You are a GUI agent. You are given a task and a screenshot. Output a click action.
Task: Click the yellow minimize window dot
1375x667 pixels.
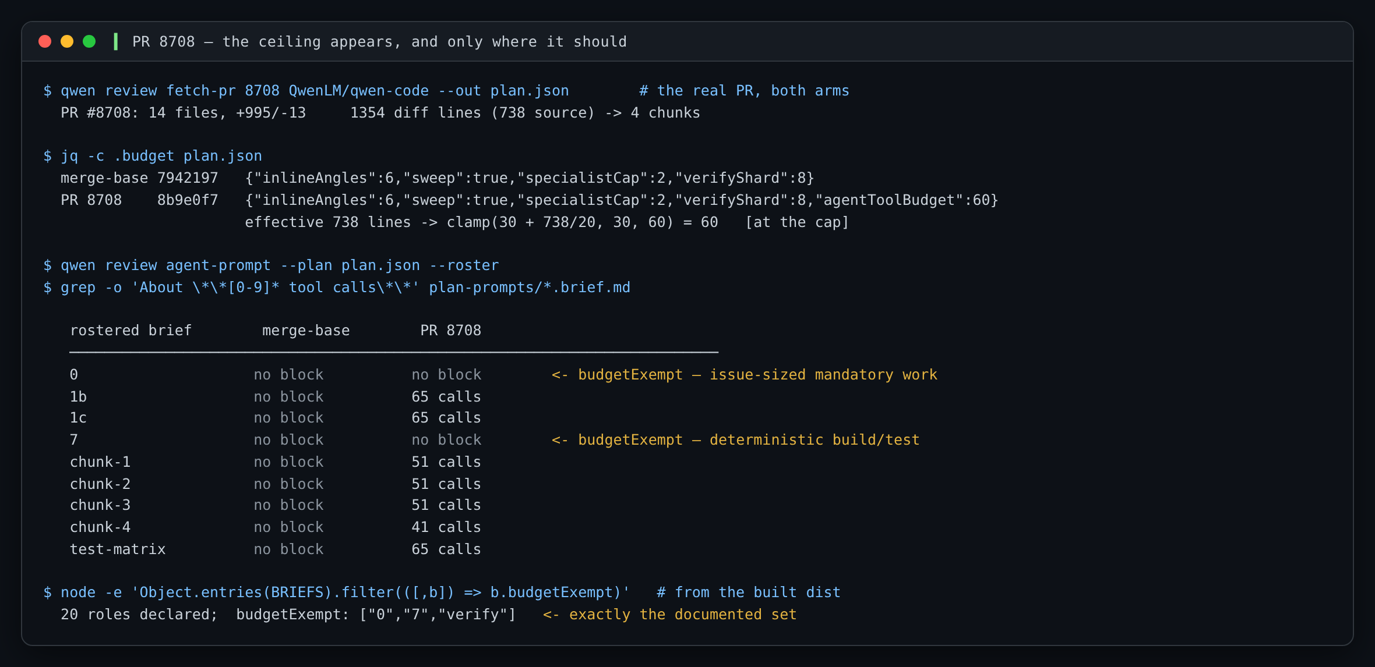click(67, 41)
